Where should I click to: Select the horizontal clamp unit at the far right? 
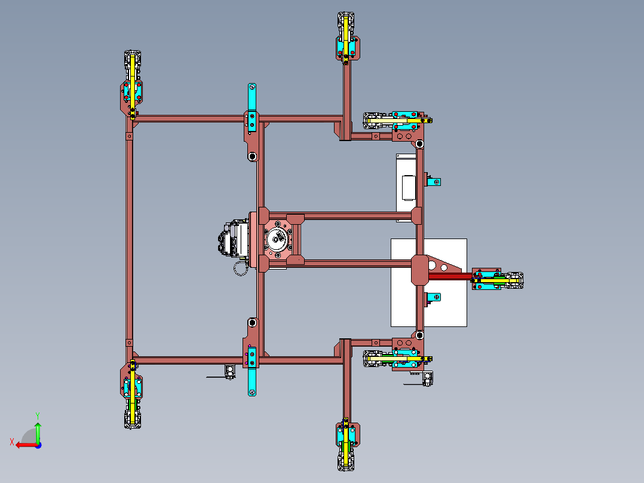(x=498, y=280)
